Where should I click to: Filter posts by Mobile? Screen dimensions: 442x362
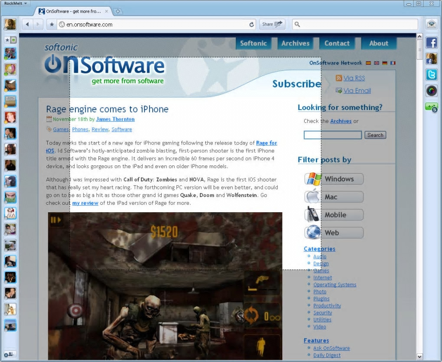pyautogui.click(x=334, y=215)
